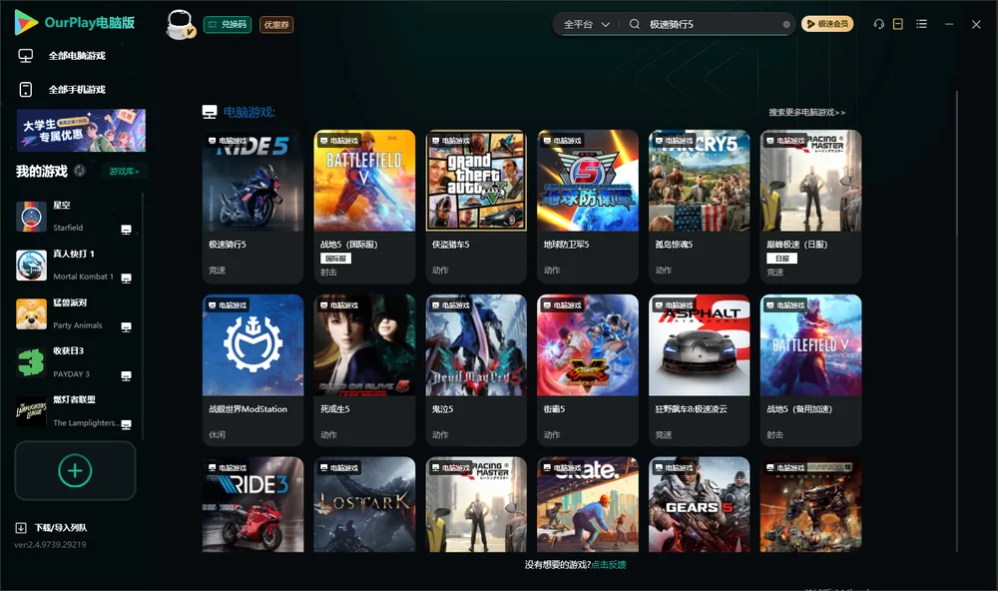
Task: Click the monitor icon beside 全部电脑游戏
Action: [x=26, y=56]
